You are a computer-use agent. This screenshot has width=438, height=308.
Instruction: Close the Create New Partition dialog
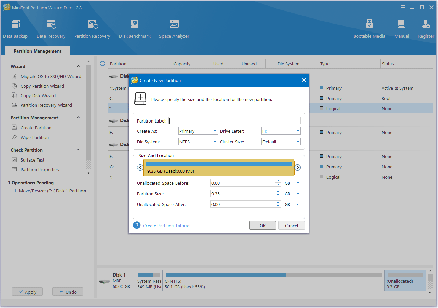click(304, 80)
